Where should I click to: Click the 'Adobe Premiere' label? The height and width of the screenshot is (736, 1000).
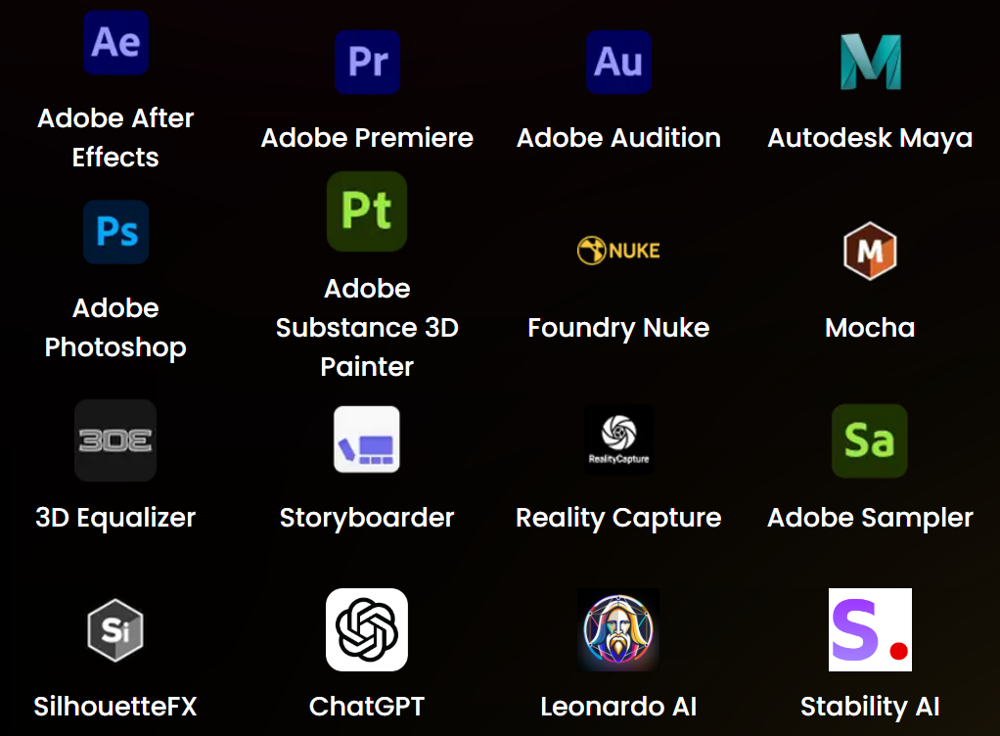[367, 138]
